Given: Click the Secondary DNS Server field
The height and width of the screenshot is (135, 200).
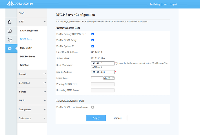Looking at the screenshot, I should pos(103,90).
